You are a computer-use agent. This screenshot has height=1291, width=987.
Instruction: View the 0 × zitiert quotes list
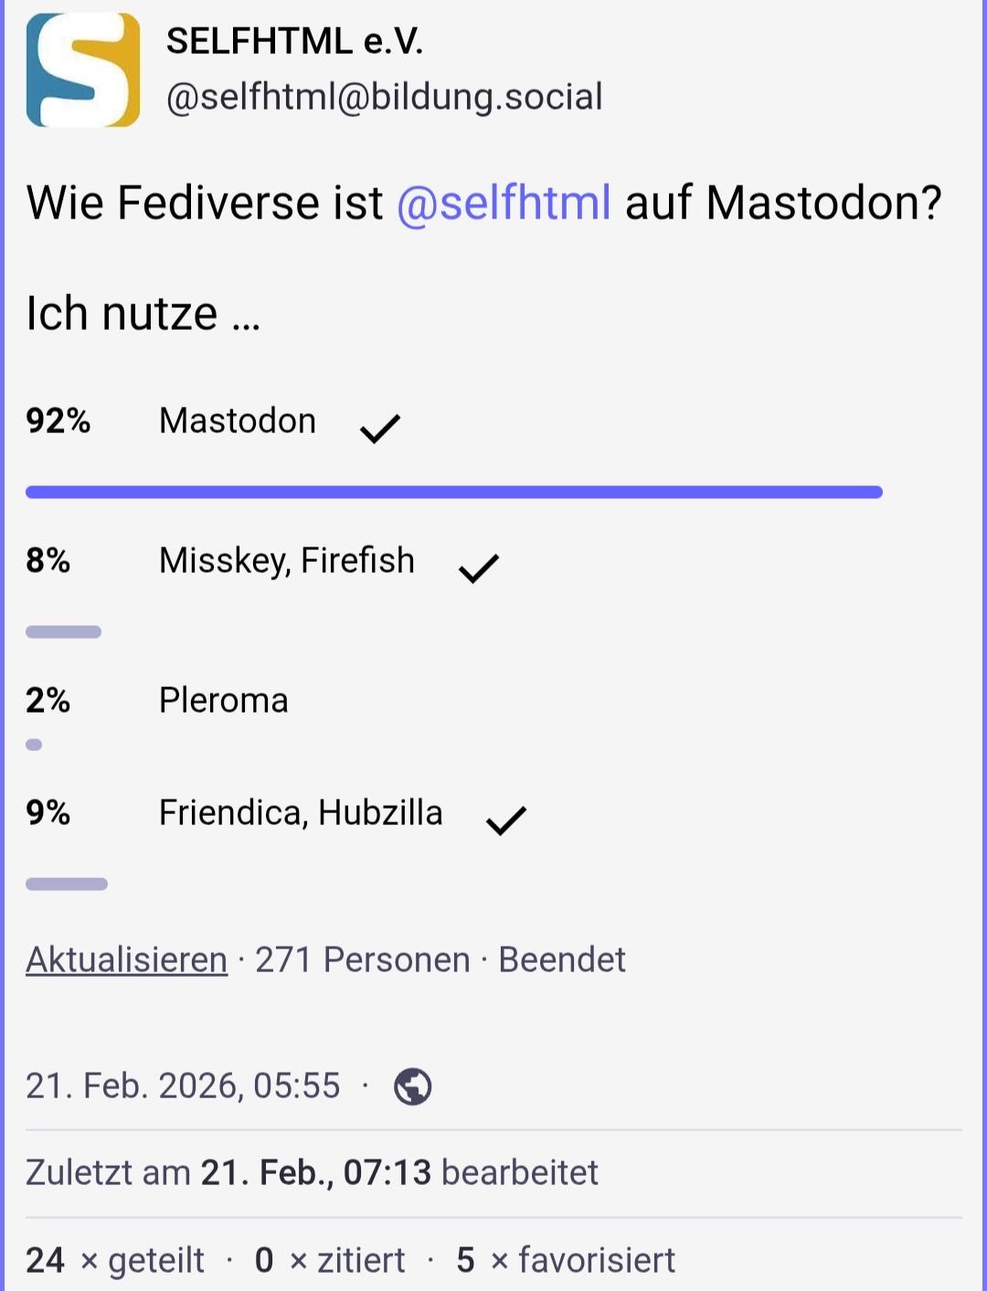pos(330,1260)
